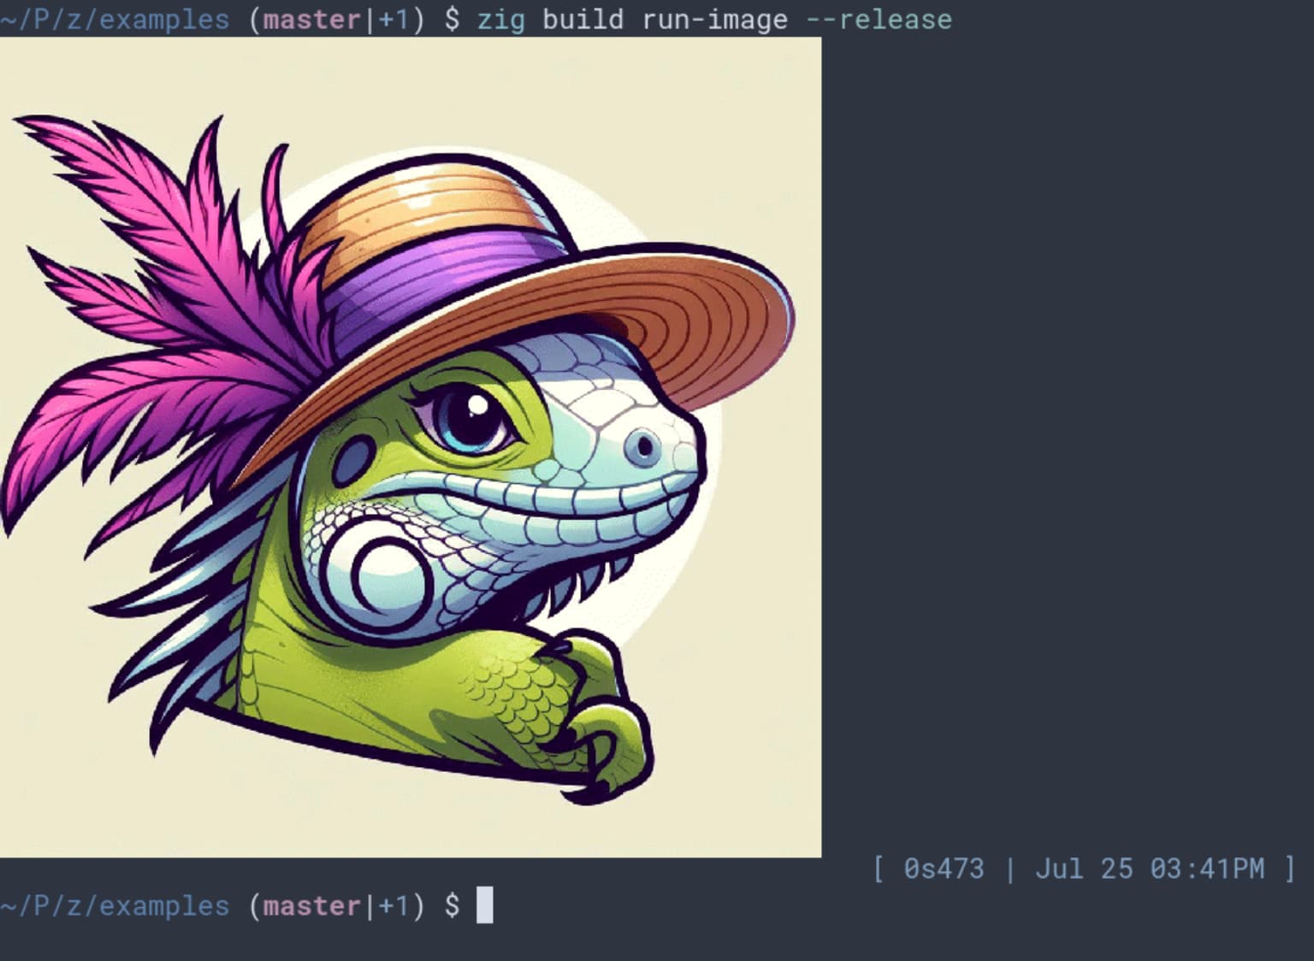
Task: Click the ~/P/z/examples path in the bottom prompt
Action: pos(115,905)
